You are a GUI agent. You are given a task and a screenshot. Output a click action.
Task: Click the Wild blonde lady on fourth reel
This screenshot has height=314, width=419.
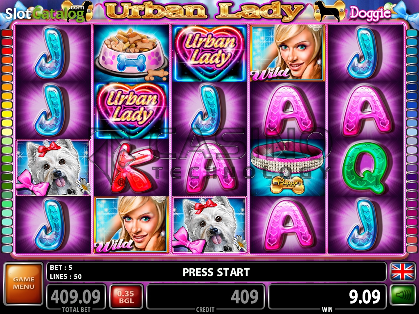[287, 53]
